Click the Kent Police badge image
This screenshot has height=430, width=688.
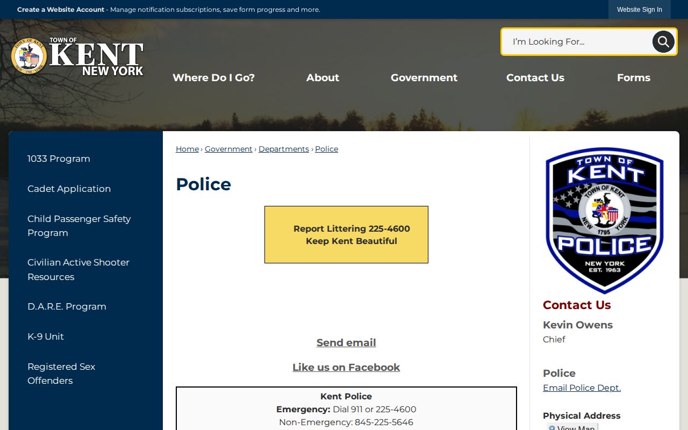click(x=605, y=220)
